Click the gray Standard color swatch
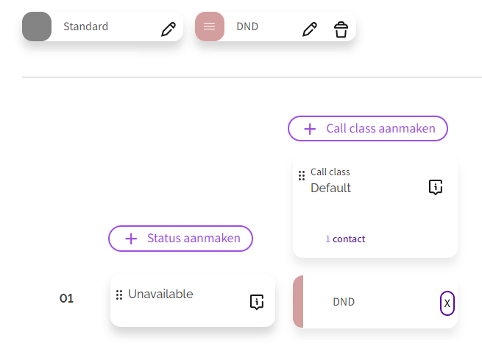The width and height of the screenshot is (482, 349). 37,27
